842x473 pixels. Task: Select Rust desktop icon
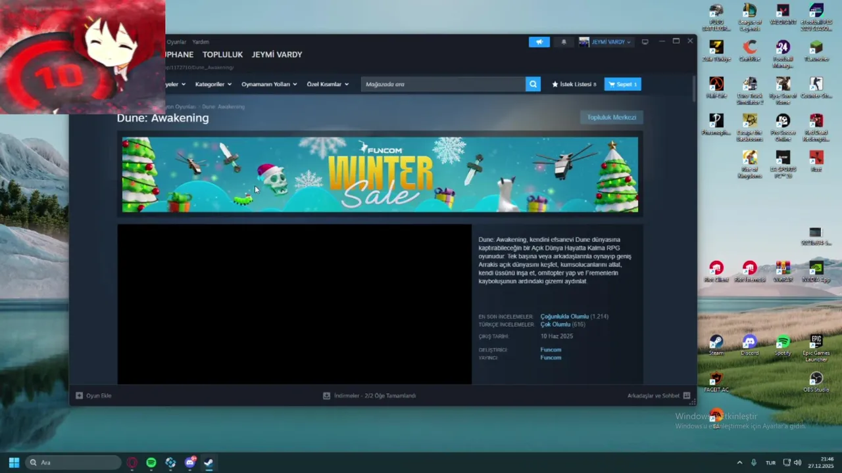(816, 162)
